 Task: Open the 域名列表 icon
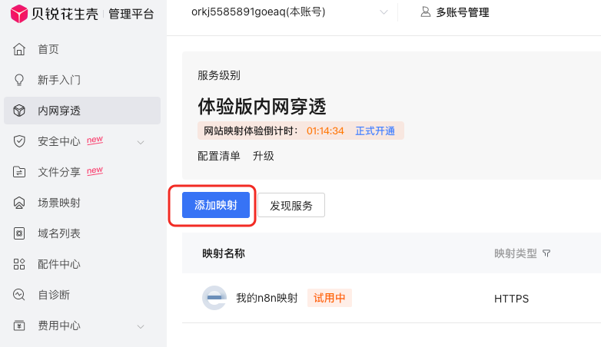(19, 233)
